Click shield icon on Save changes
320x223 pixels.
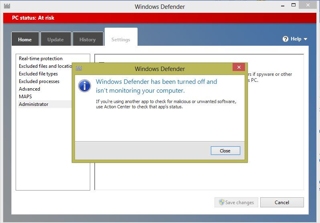click(221, 202)
